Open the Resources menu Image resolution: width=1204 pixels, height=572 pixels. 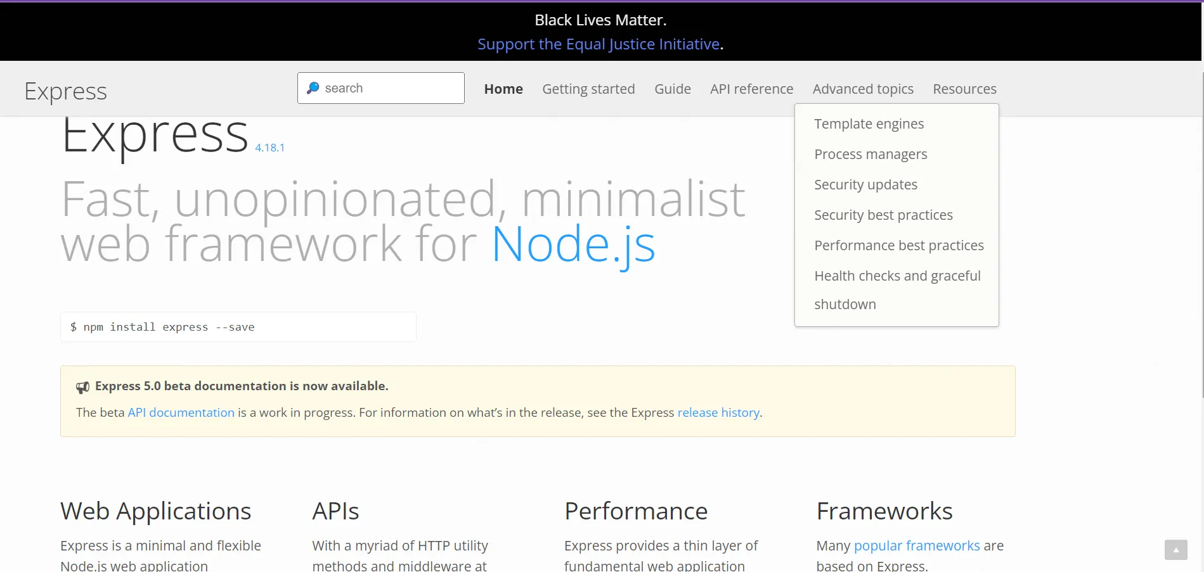point(964,89)
